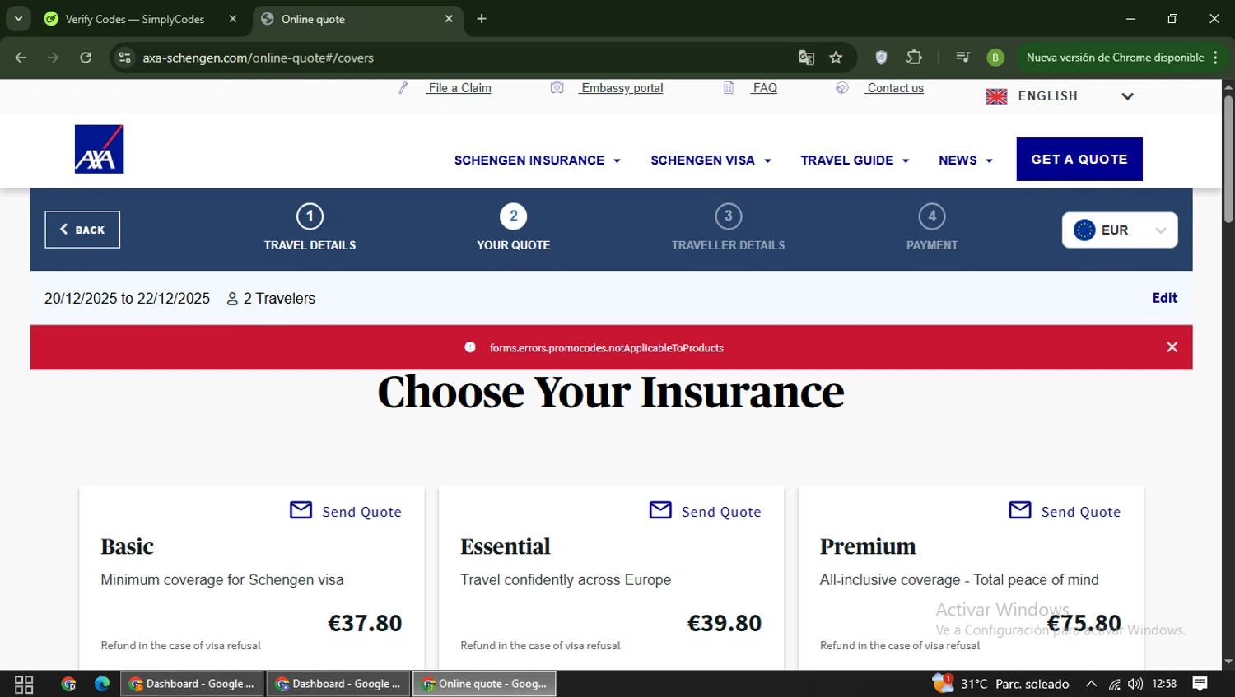
Task: Show hidden system tray icons chevron
Action: (1091, 684)
